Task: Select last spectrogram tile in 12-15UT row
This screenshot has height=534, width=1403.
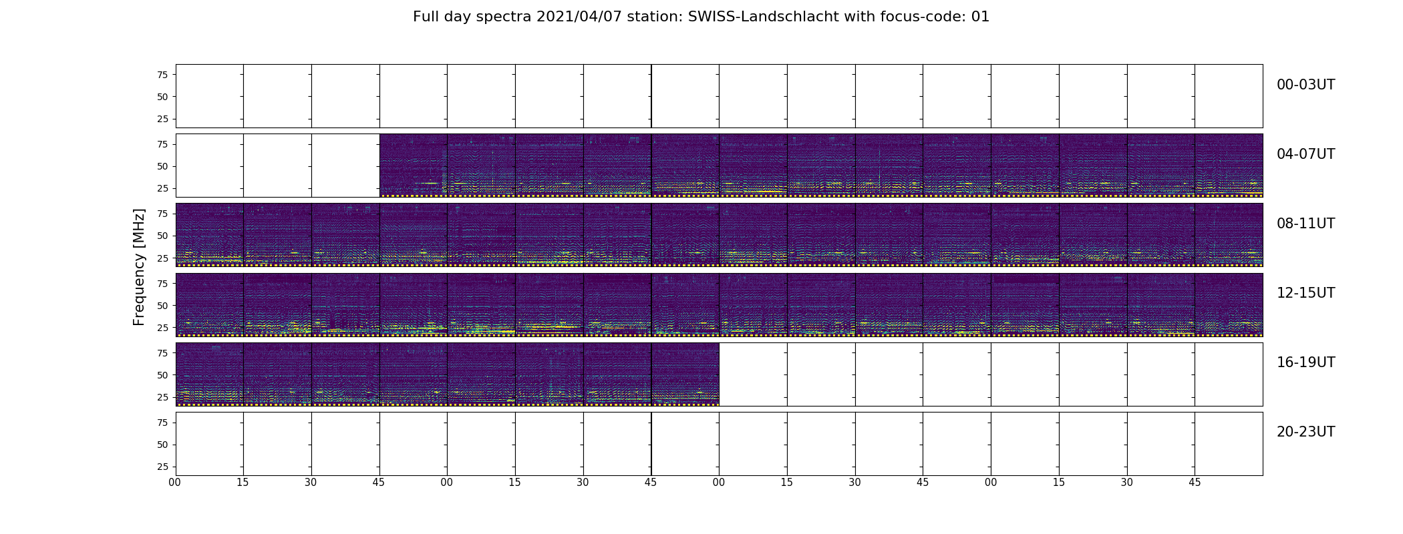Action: coord(1229,304)
